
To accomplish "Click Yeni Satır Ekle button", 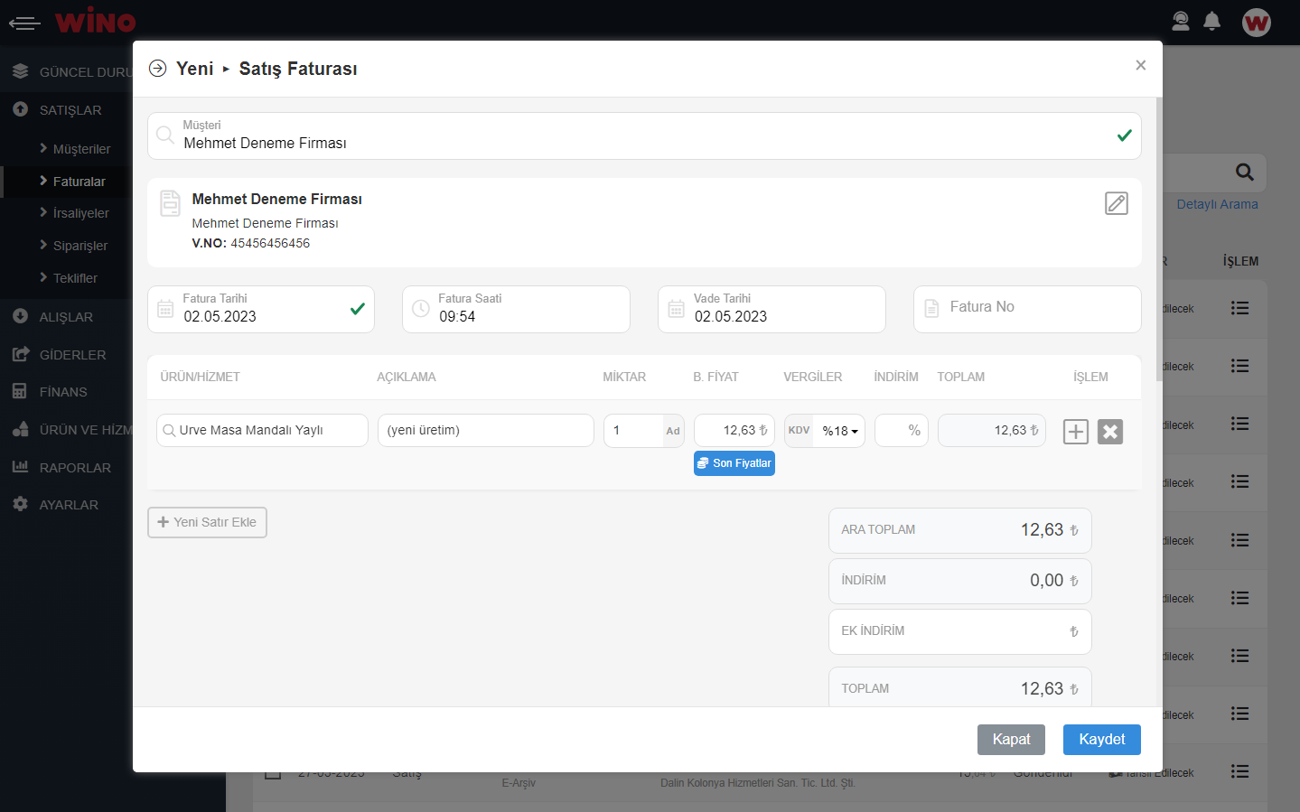I will coord(207,522).
